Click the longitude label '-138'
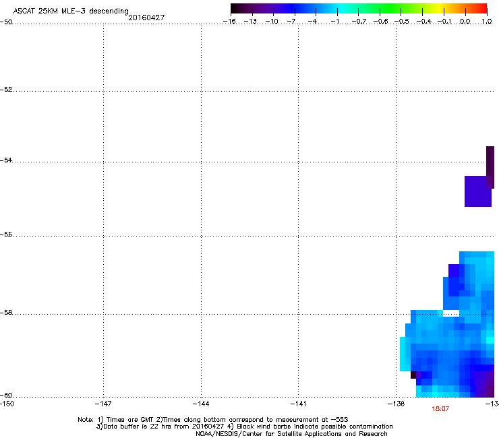The image size is (499, 438). 397,404
